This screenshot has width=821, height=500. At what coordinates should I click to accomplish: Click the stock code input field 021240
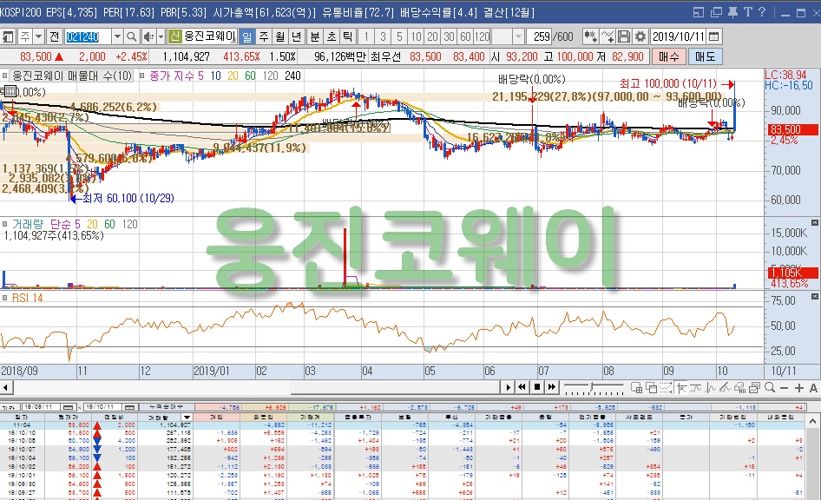[x=88, y=36]
